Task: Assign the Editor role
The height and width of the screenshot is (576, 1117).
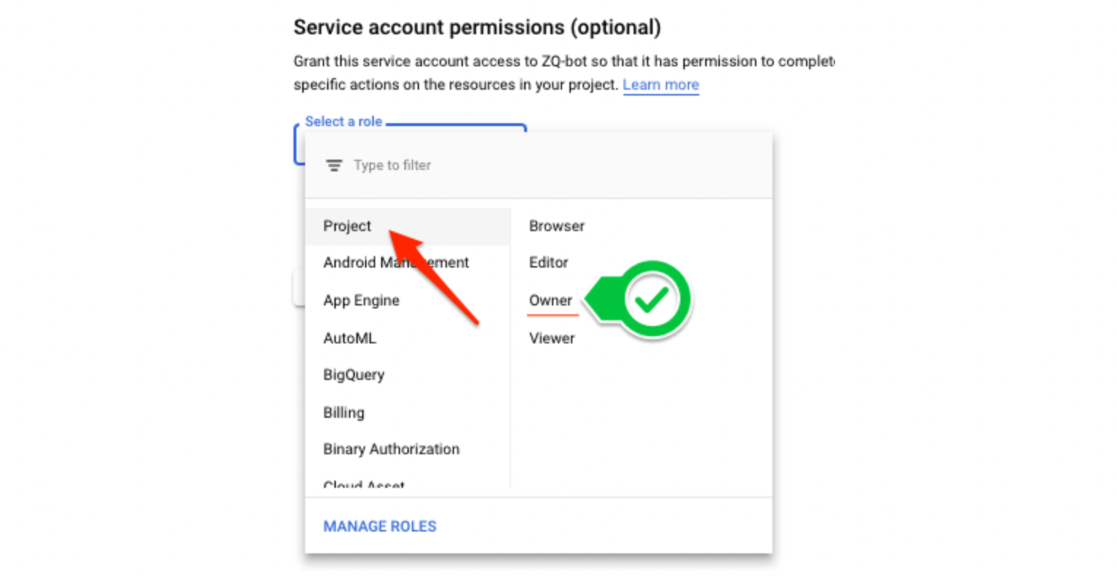Action: click(548, 262)
